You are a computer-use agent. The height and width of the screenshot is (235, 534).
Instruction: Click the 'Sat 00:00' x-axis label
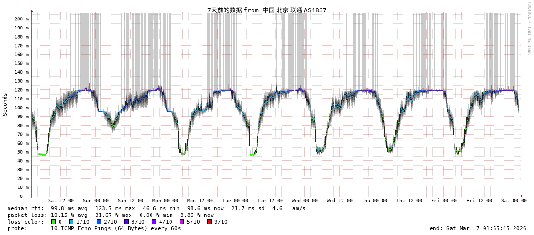pos(514,201)
